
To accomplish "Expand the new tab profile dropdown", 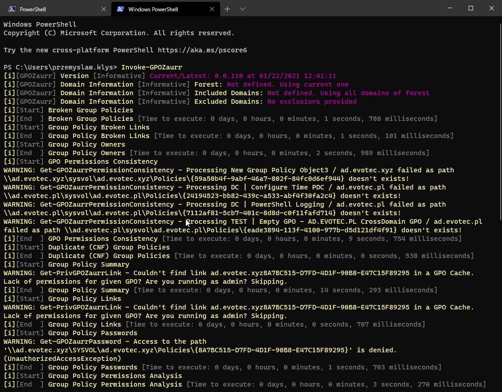I will pyautogui.click(x=243, y=9).
